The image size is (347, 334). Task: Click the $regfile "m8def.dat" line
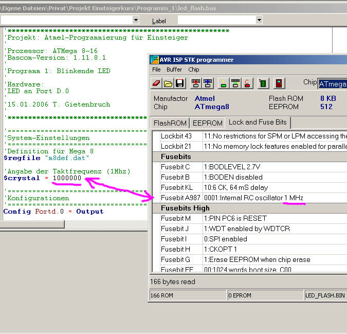pos(46,158)
